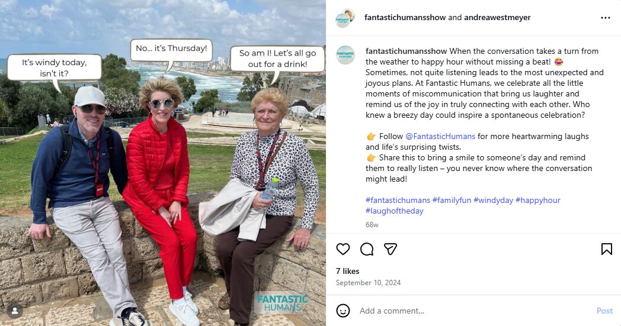Like the post with the heart icon
Viewport: 621px width, 326px height.
pyautogui.click(x=343, y=249)
